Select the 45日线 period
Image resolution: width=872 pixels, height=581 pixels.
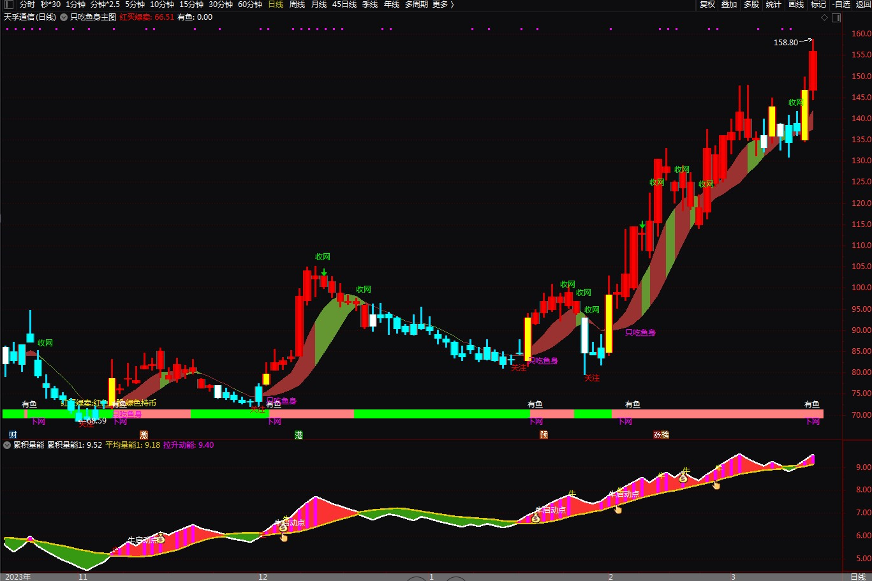344,4
